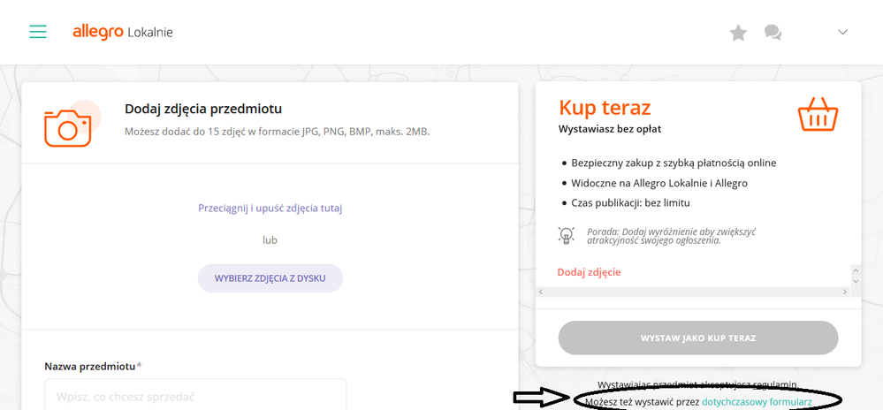The height and width of the screenshot is (410, 883).
Task: Focus the Nazwa przedmiotu text field
Action: point(195,397)
